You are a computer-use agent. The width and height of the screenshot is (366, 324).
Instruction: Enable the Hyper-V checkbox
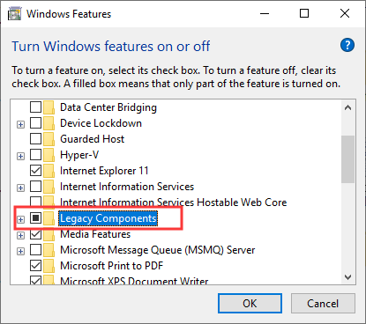[35, 155]
